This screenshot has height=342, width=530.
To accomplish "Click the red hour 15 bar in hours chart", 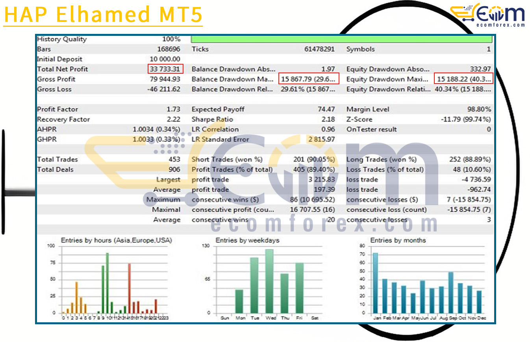I will (x=129, y=288).
